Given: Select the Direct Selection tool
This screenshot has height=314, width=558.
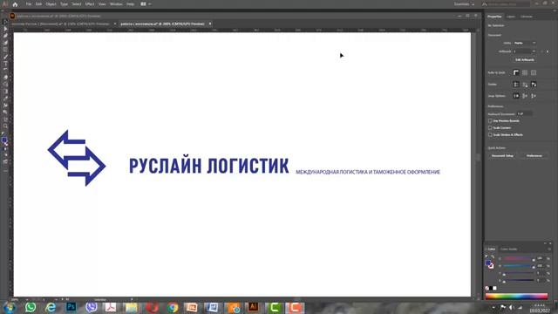Looking at the screenshot, I should tap(5, 29).
